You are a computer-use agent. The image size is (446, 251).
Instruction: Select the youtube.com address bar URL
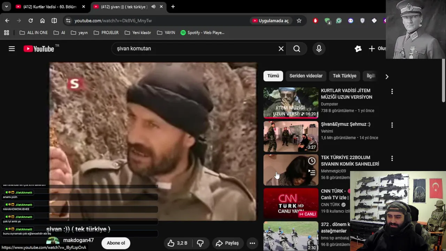pyautogui.click(x=113, y=21)
